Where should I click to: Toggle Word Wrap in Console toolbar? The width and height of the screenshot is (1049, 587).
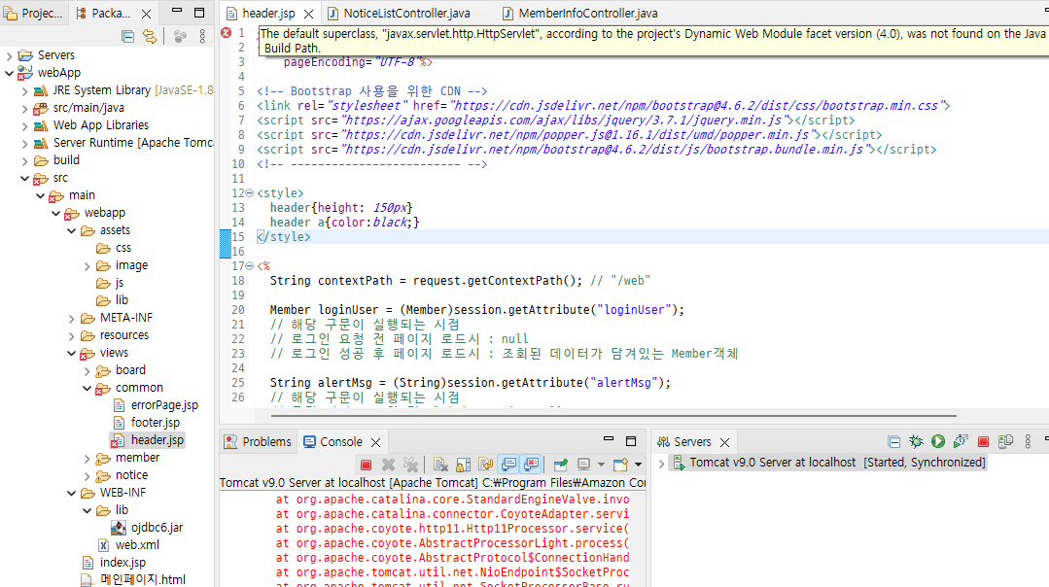click(486, 465)
